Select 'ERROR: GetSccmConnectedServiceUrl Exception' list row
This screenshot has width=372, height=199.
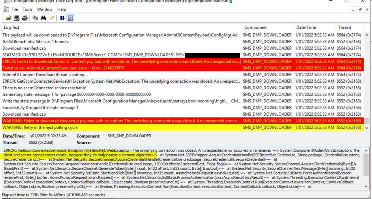(x=183, y=81)
